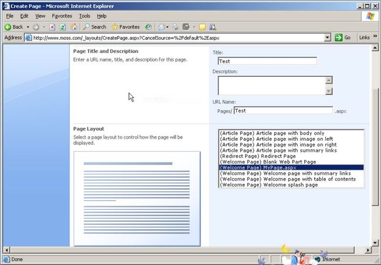Click the Title text field
Screen dimensions: 381x265
point(267,61)
